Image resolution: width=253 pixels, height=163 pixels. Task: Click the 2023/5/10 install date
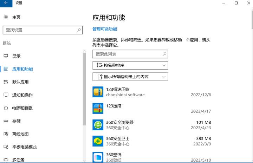tap(201, 160)
